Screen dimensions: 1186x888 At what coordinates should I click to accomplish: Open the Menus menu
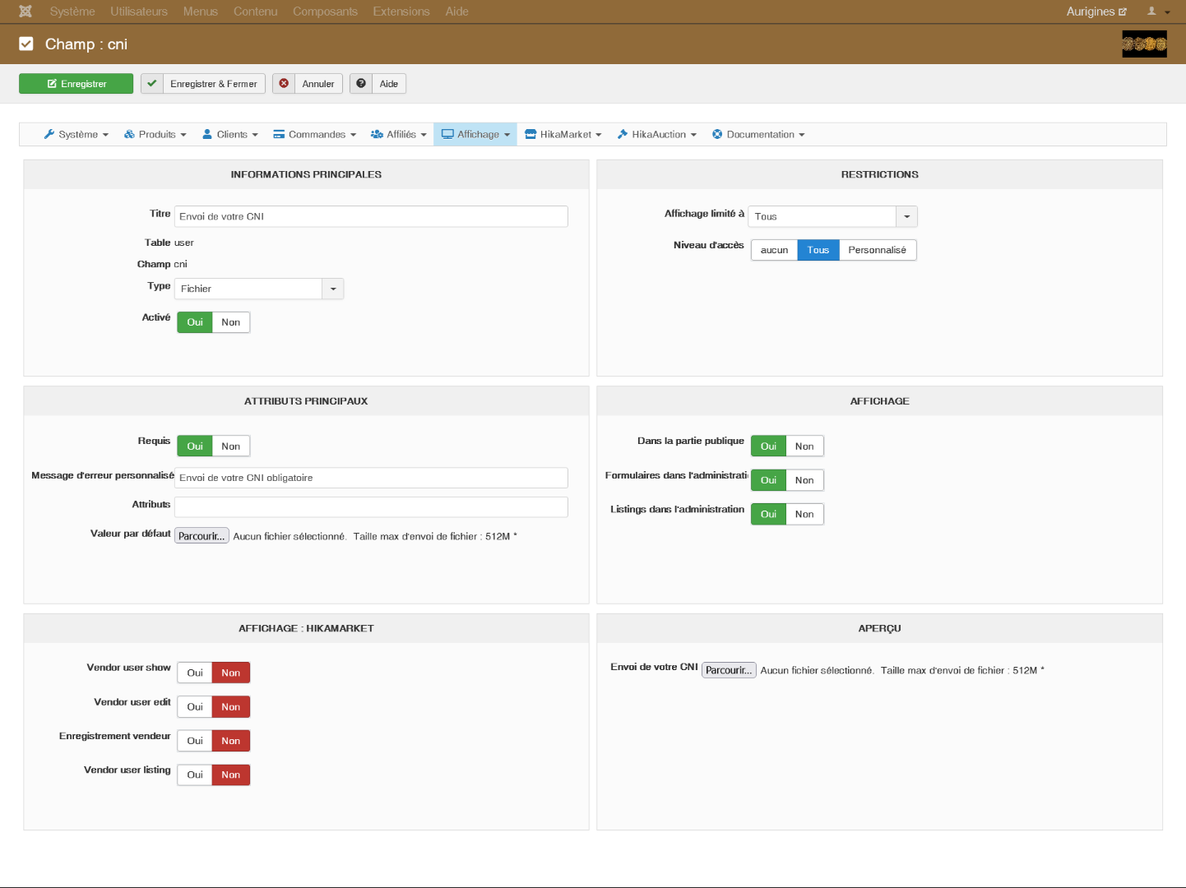coord(201,12)
